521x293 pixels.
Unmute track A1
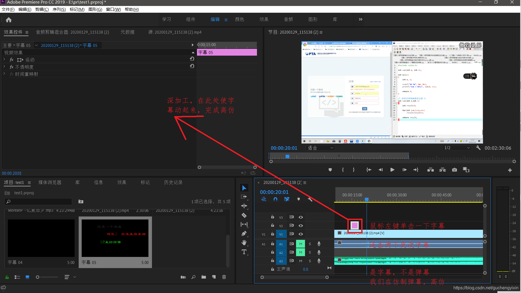301,244
